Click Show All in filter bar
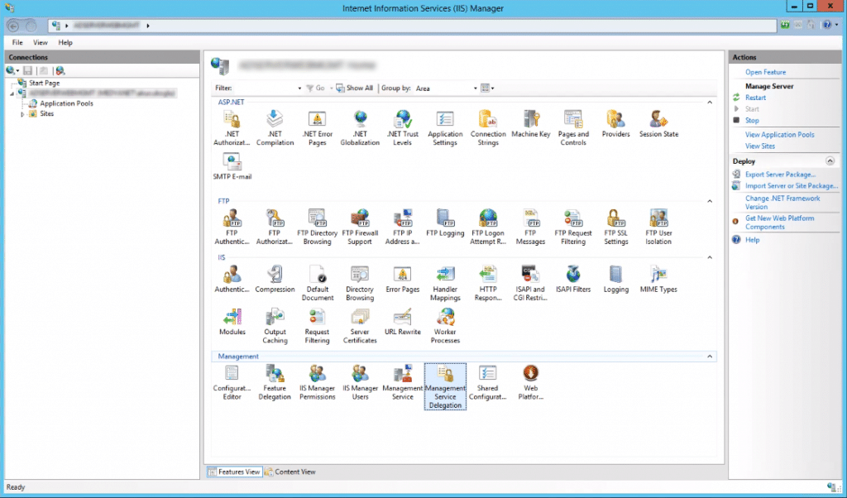Screen dimensions: 847x498 click(354, 88)
